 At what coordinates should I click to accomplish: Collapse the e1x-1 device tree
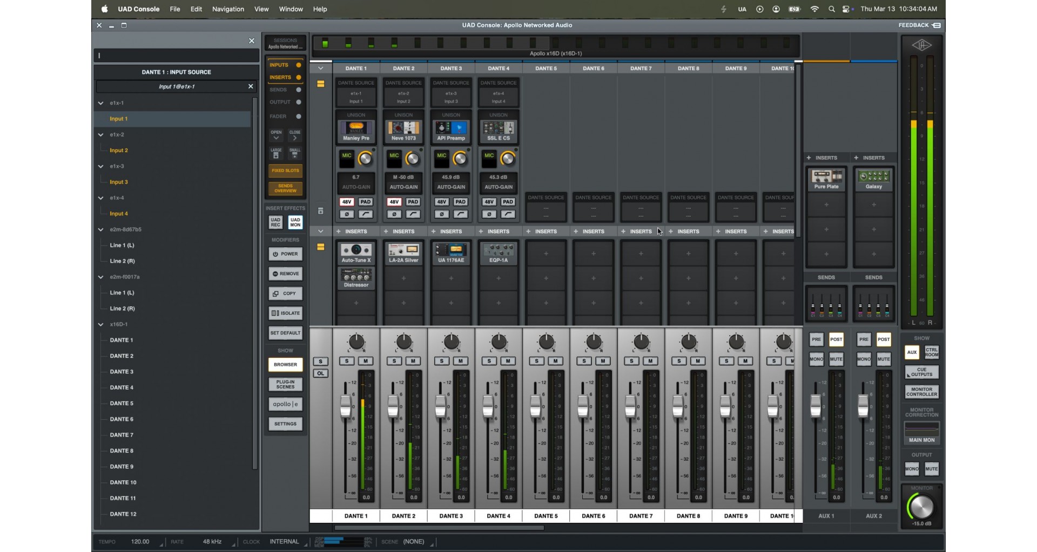click(x=101, y=103)
